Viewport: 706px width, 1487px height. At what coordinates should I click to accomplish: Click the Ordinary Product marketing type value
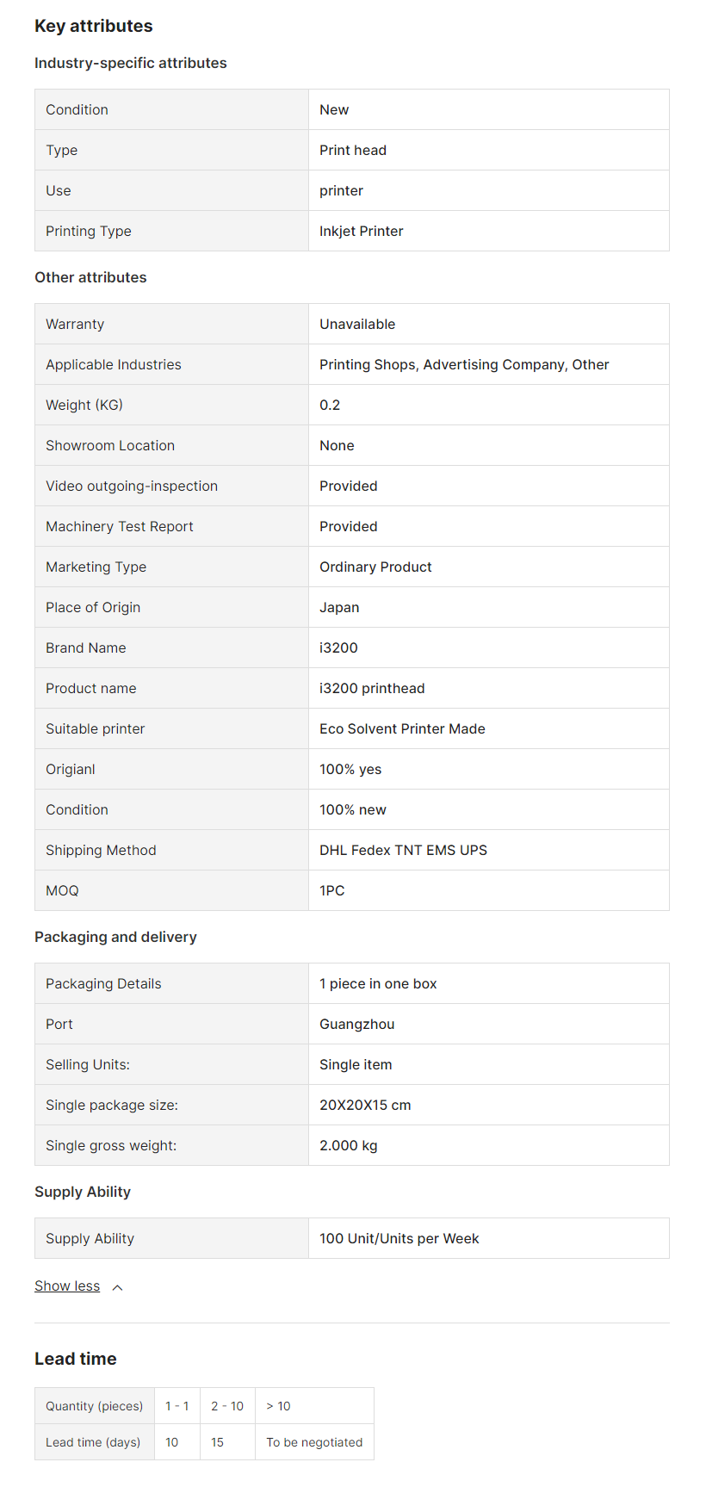(375, 567)
